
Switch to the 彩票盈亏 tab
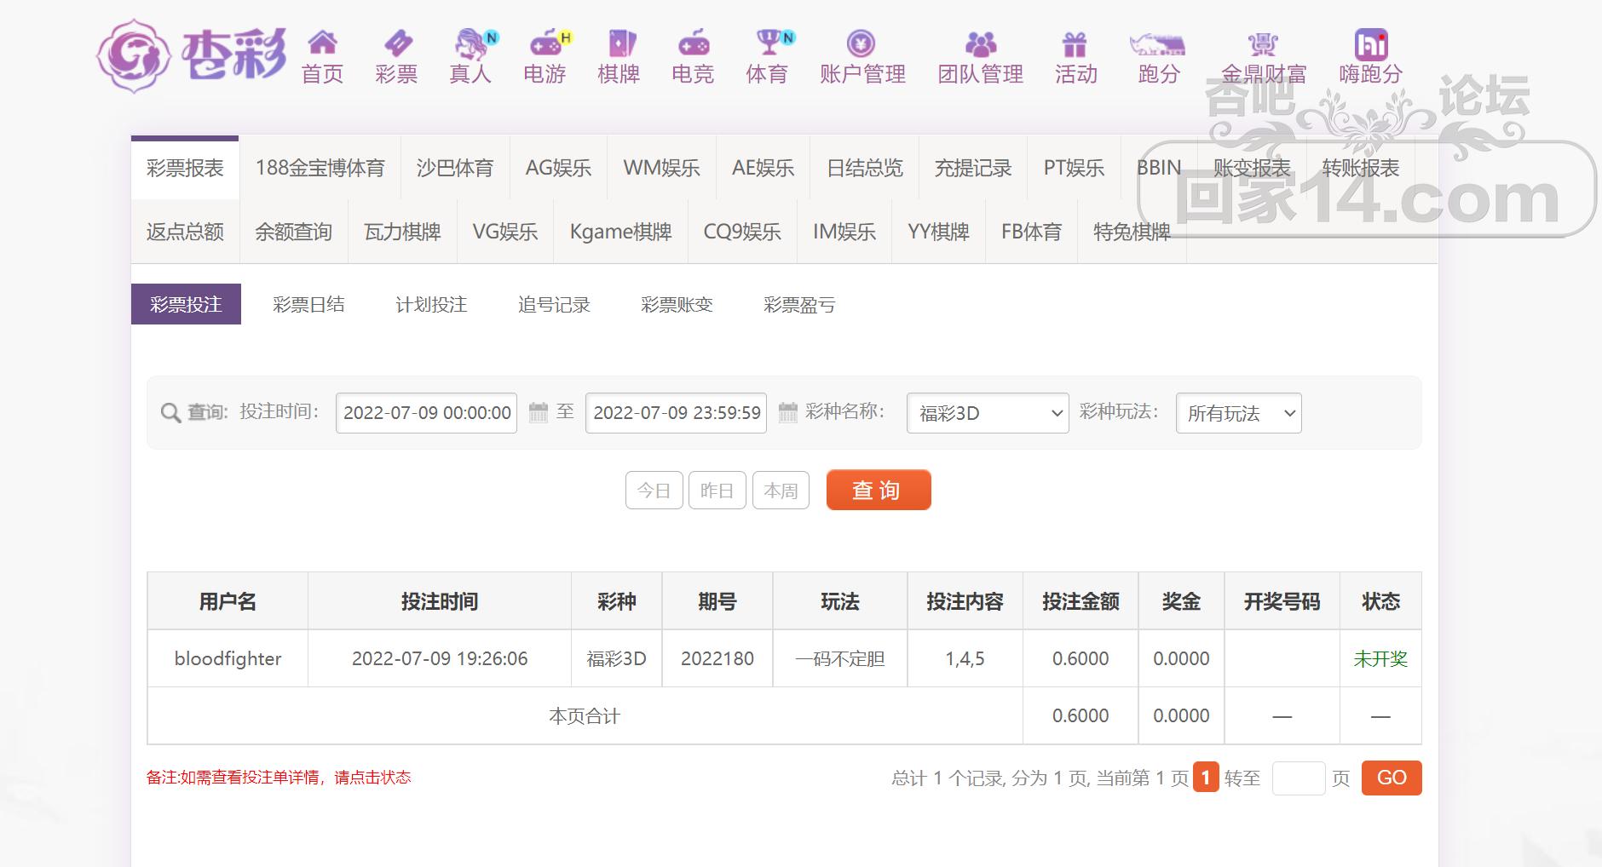coord(799,305)
